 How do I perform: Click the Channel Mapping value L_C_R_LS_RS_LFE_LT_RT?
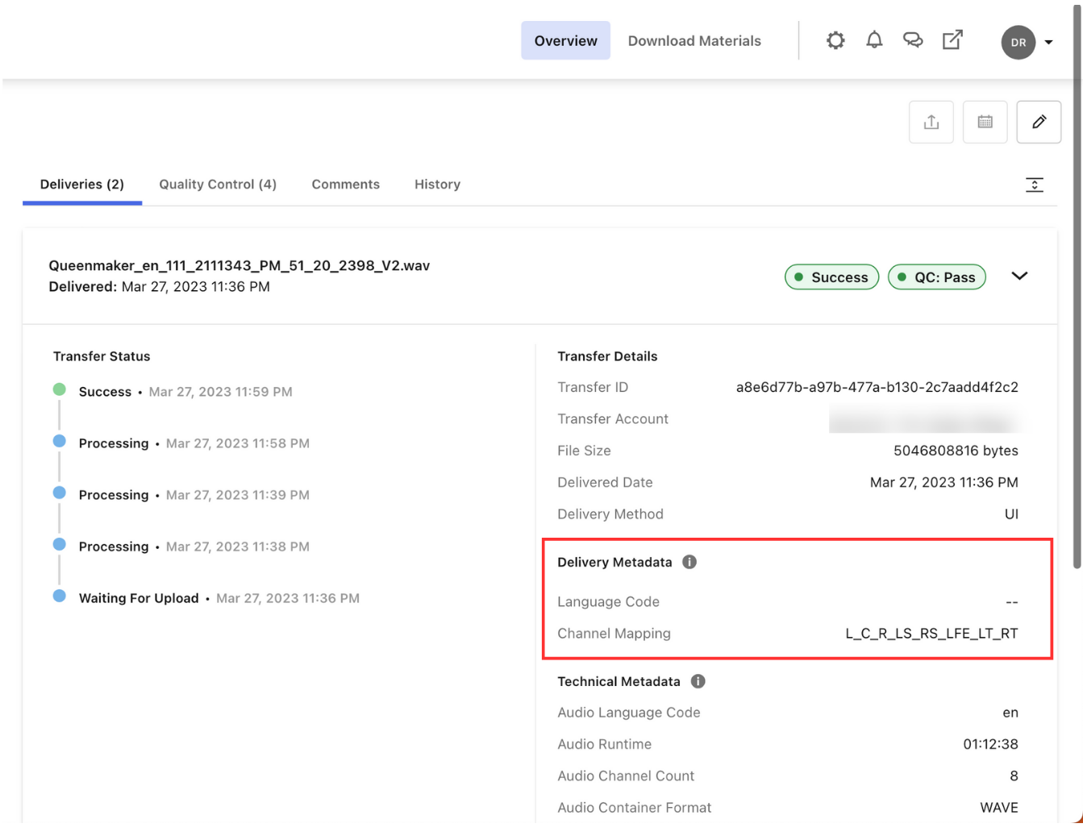[931, 634]
